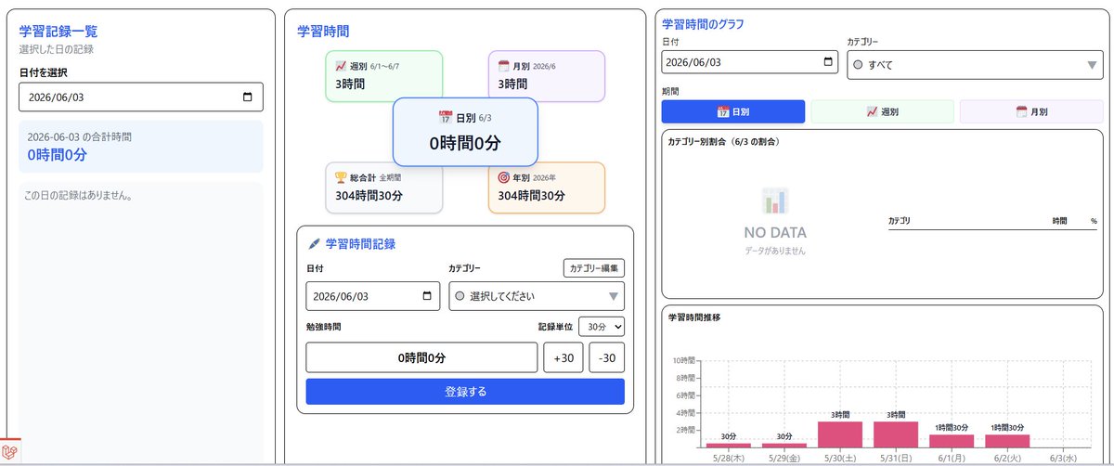Click the calendar icon on 日別 card
This screenshot has width=1114, height=466.
(x=445, y=118)
